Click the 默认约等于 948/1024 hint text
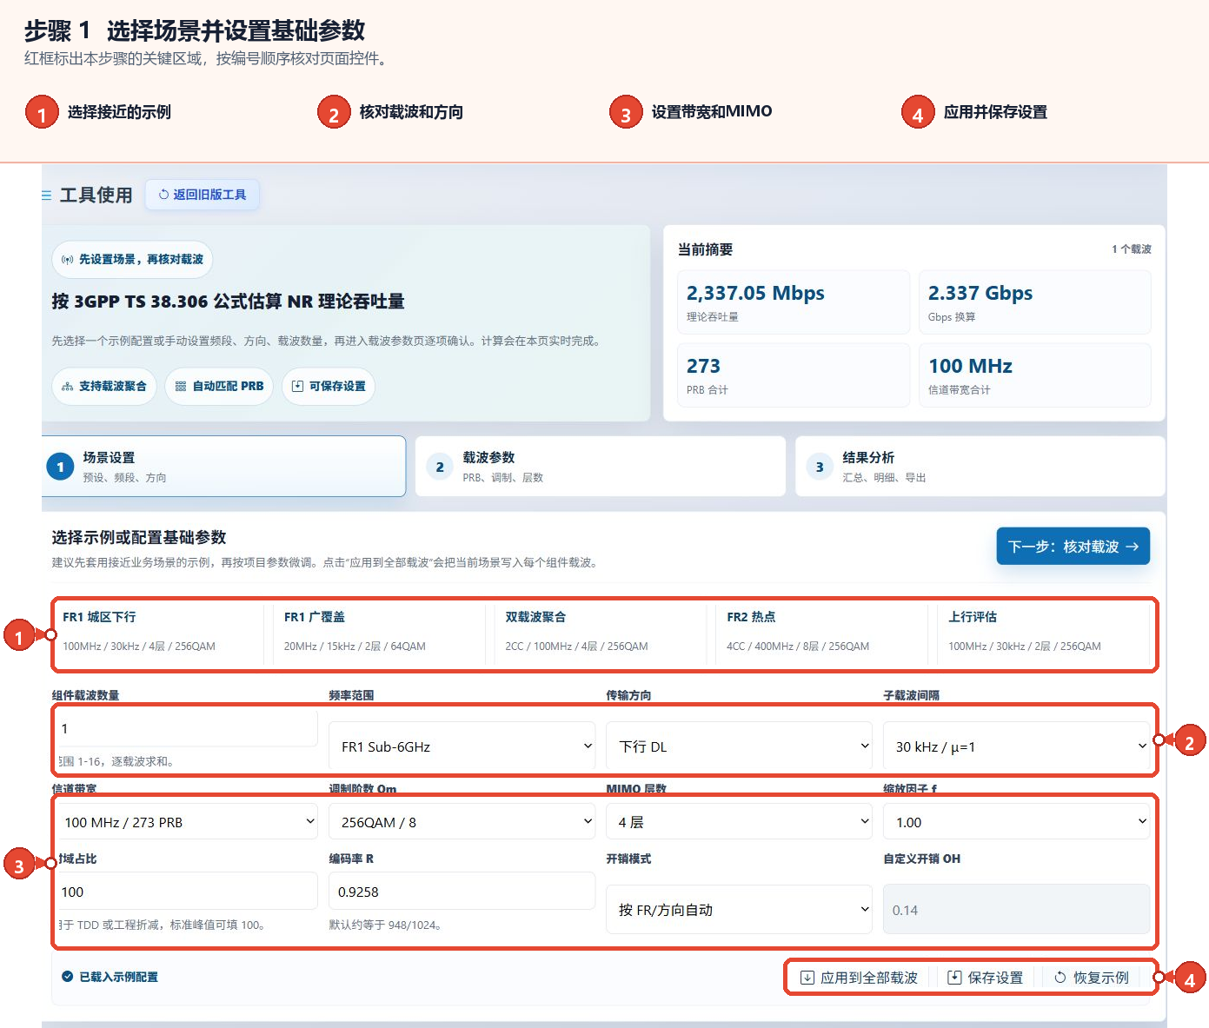This screenshot has height=1028, width=1209. coord(387,925)
